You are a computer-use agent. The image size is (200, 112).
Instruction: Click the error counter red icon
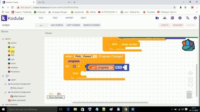[58, 94]
